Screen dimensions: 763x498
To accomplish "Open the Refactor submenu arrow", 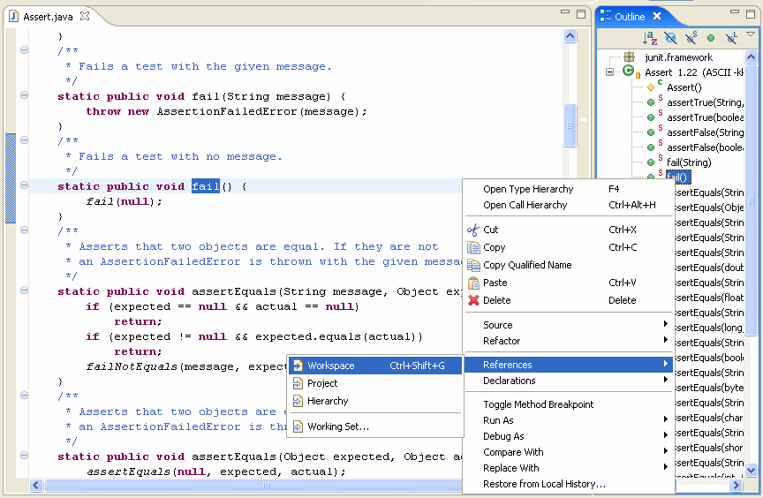I will 666,340.
